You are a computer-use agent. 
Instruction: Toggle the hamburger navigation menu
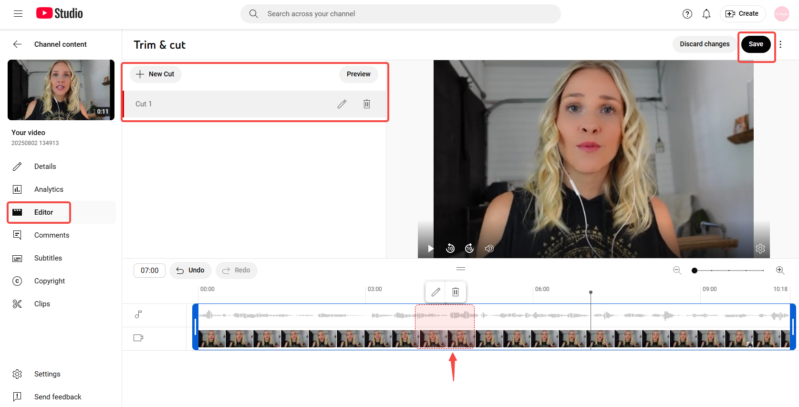(x=18, y=14)
